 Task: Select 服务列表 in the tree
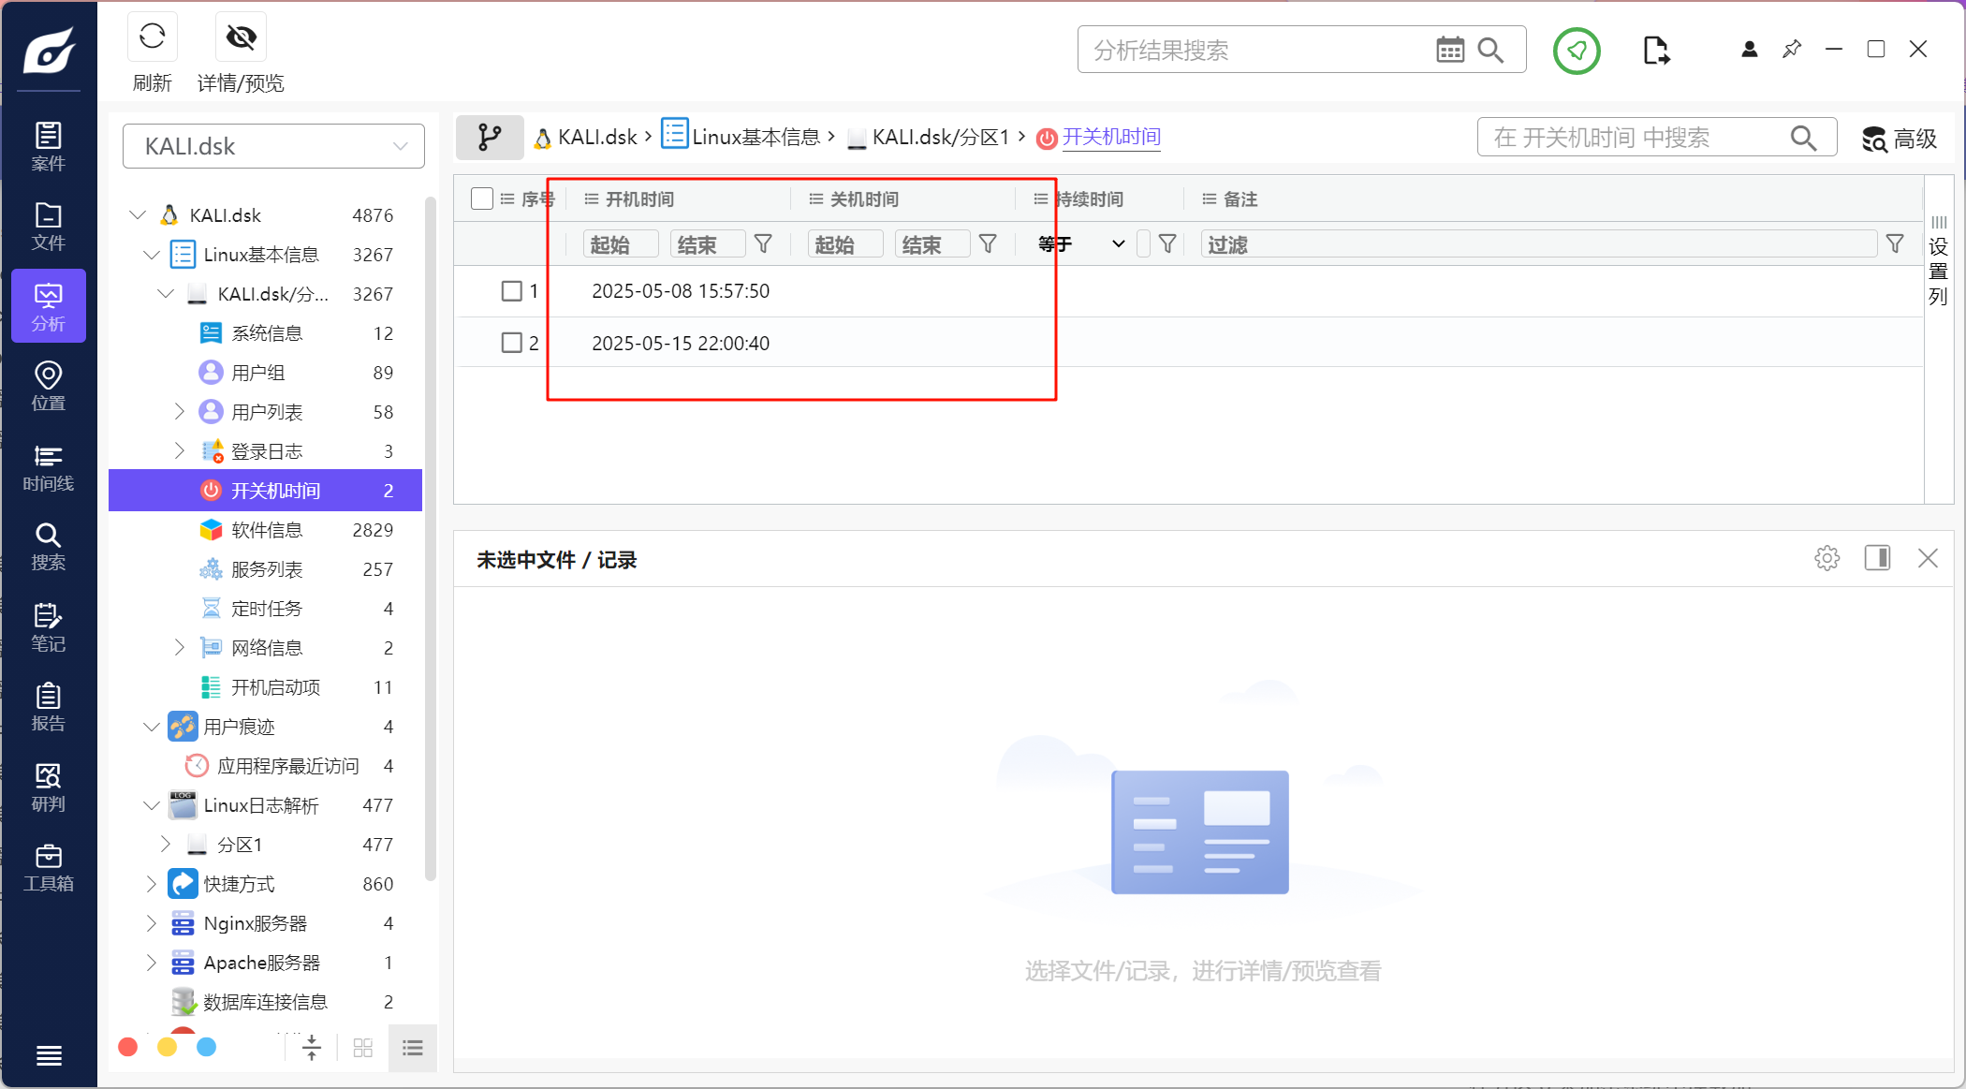[267, 569]
